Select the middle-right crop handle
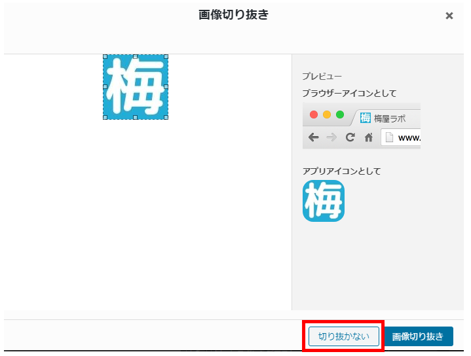471x356 pixels. pyautogui.click(x=166, y=87)
